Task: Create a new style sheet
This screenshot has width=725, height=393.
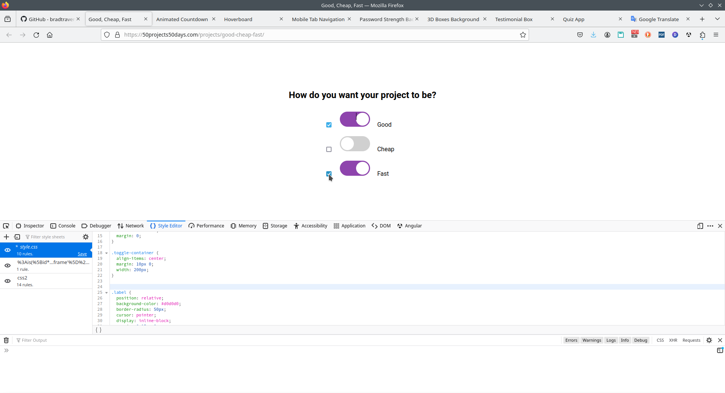Action: point(6,237)
